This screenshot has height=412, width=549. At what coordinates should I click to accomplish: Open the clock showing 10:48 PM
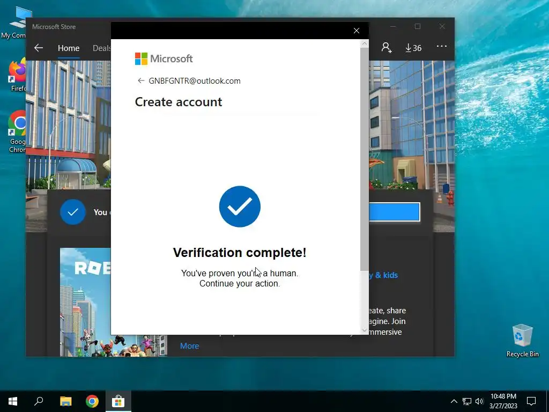pyautogui.click(x=503, y=401)
